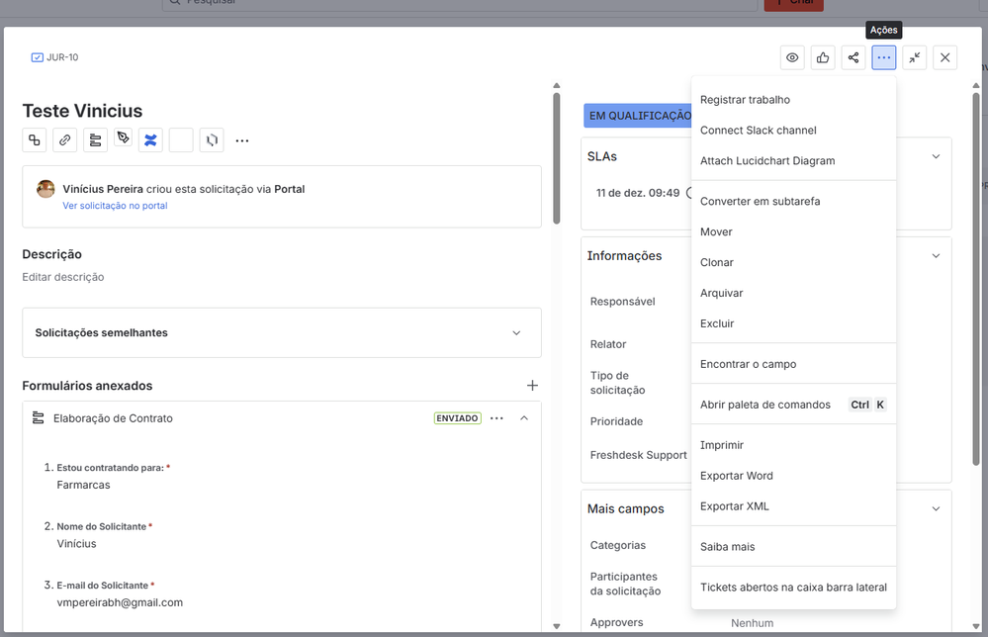
Task: Click the Relator field label
Action: 608,344
